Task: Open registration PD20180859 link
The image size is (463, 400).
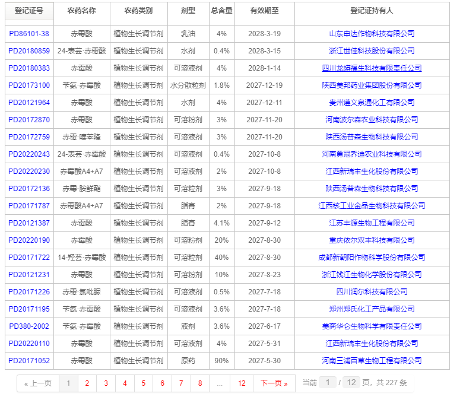Action: pyautogui.click(x=29, y=51)
